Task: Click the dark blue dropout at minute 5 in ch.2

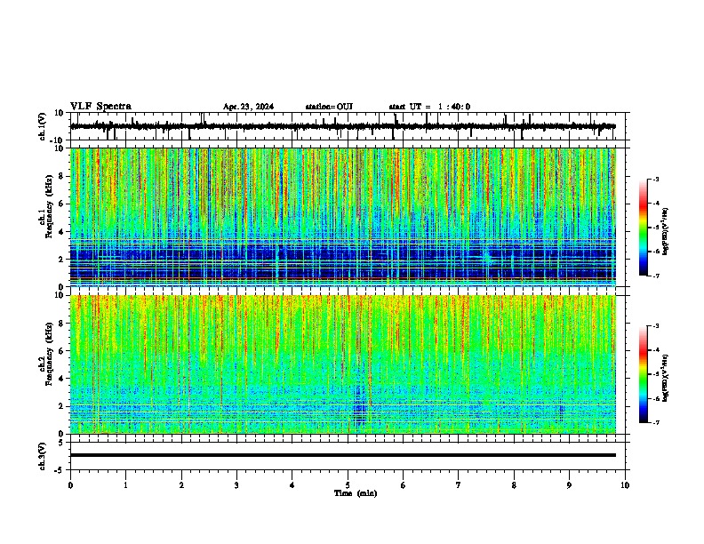Action: (x=359, y=406)
